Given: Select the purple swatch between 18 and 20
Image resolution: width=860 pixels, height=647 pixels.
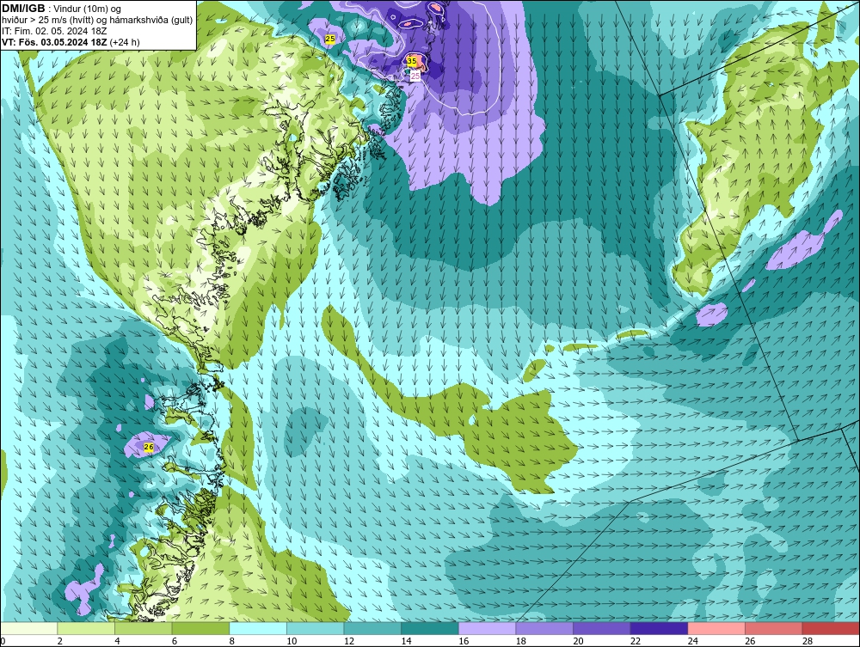Looking at the screenshot, I should [x=544, y=628].
